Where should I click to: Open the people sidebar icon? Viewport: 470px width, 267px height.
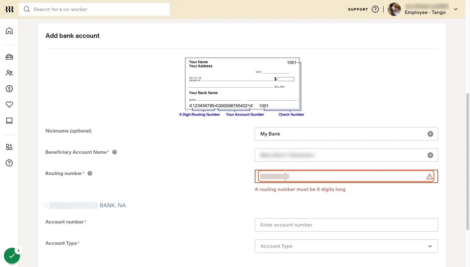tap(9, 73)
